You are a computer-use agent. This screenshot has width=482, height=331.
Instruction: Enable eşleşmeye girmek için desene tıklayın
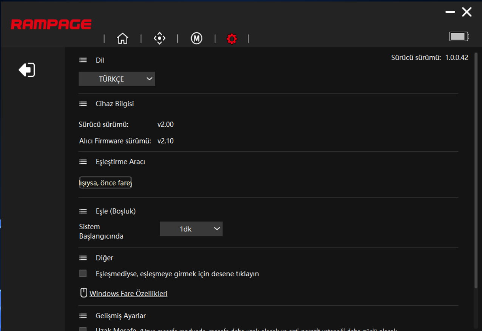[83, 273]
